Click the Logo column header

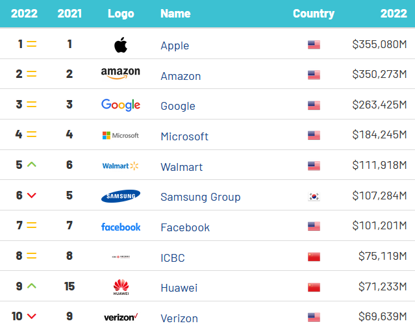(x=121, y=13)
